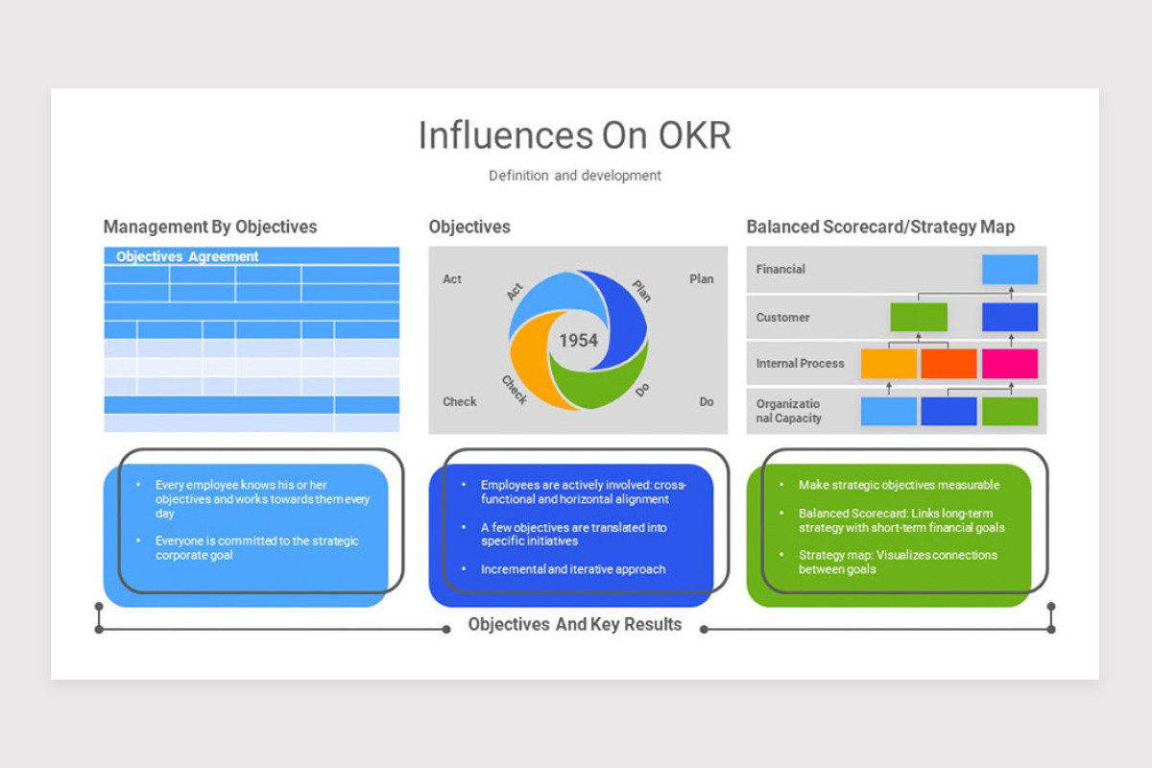Click the 'Make strategic objectives measurable' bullet

(x=899, y=485)
